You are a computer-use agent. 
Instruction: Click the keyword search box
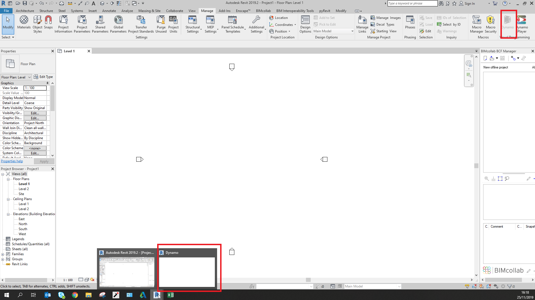pyautogui.click(x=412, y=3)
